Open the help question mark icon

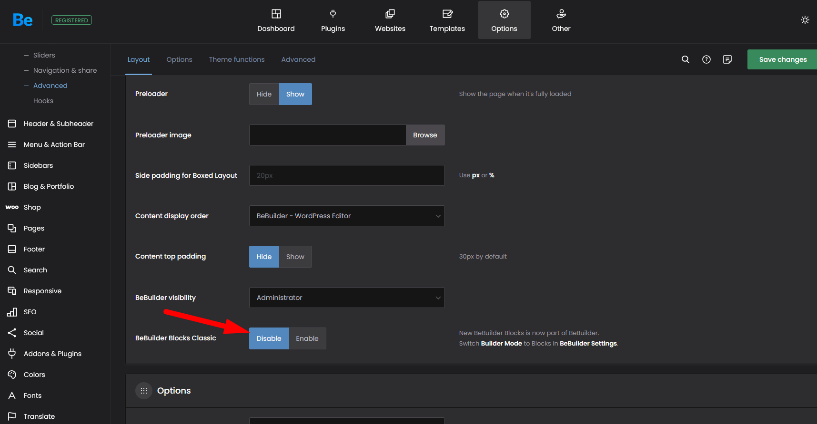[706, 59]
